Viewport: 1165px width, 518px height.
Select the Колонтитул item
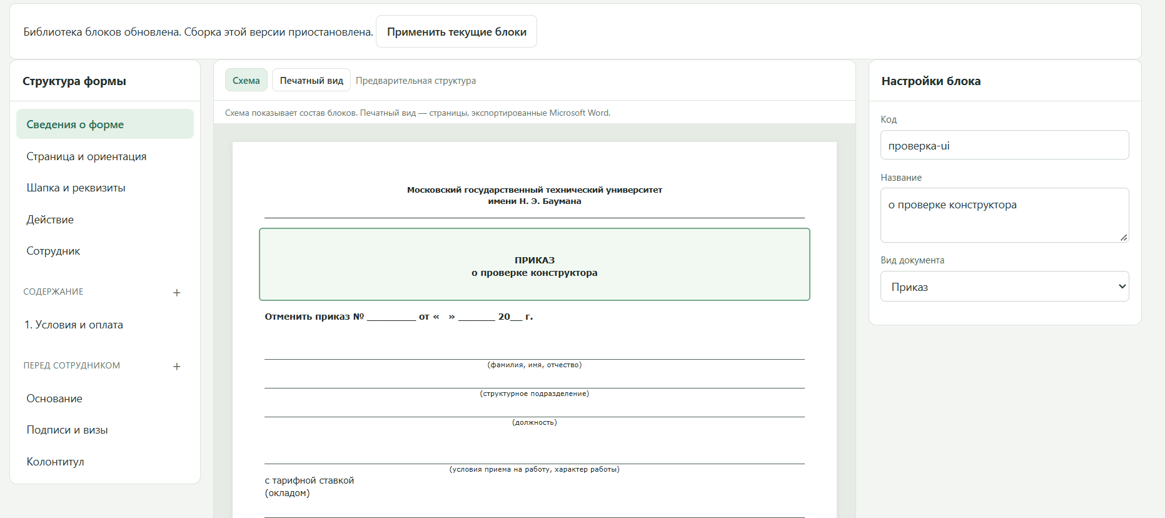coord(105,462)
